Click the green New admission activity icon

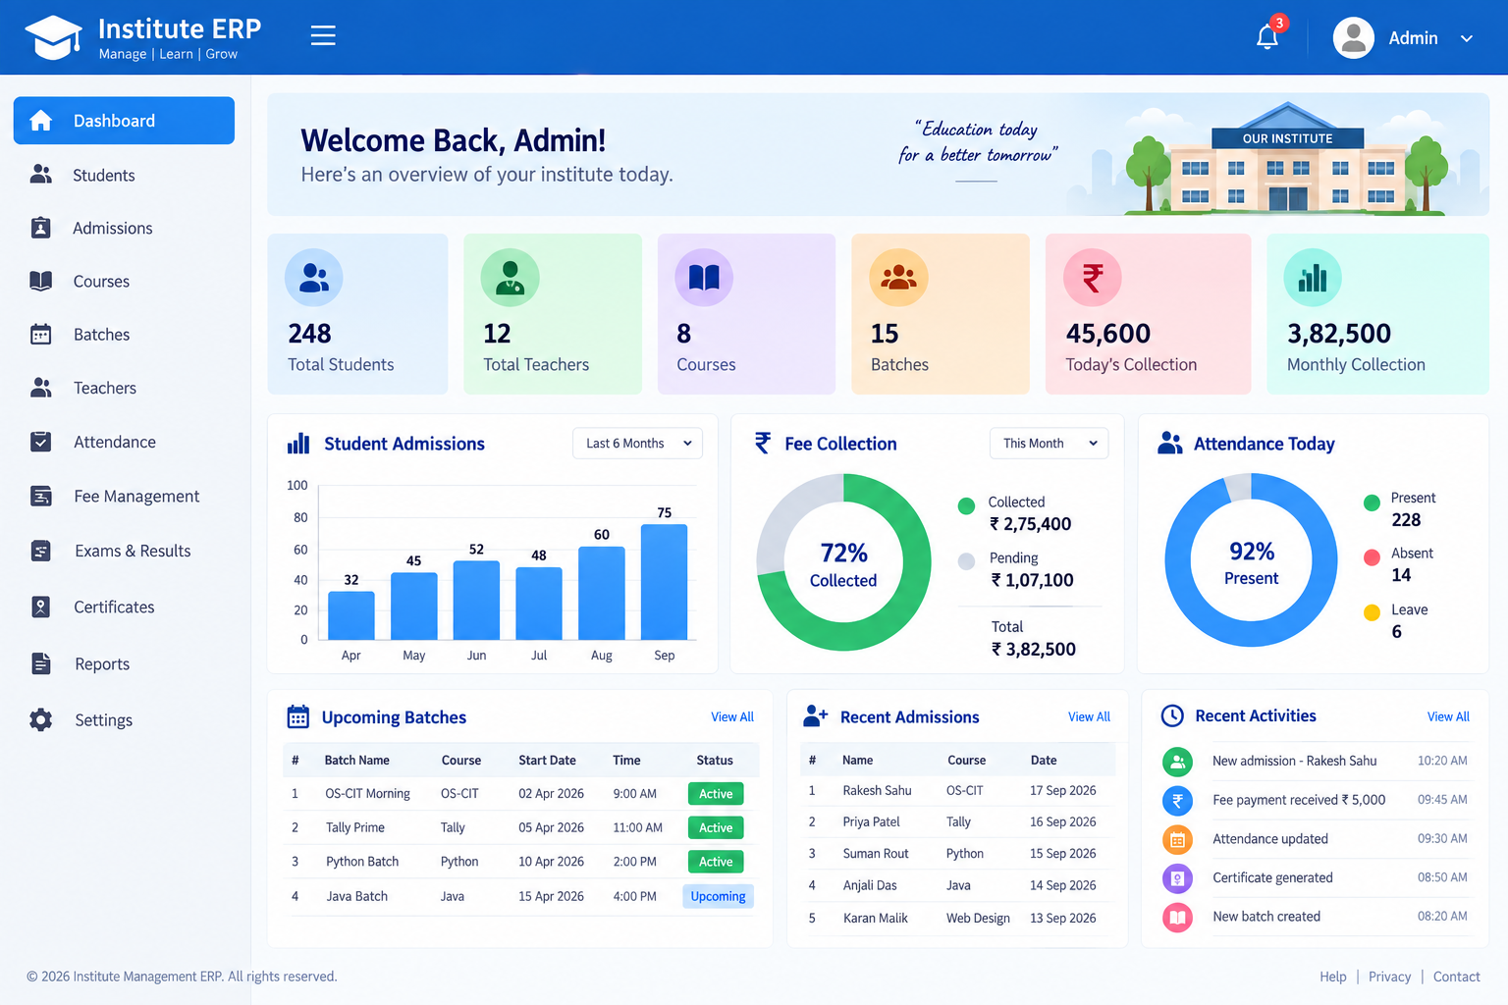tap(1177, 762)
